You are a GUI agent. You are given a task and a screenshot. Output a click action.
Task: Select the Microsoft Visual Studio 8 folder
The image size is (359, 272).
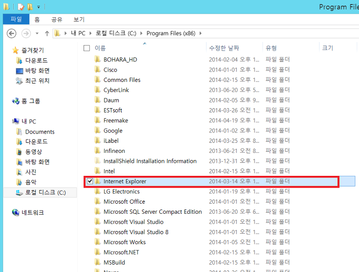(136, 232)
